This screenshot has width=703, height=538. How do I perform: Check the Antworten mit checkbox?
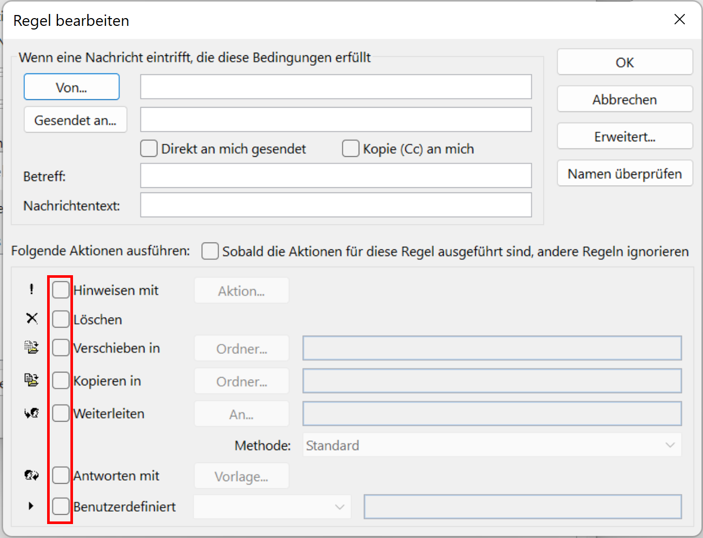(x=61, y=475)
